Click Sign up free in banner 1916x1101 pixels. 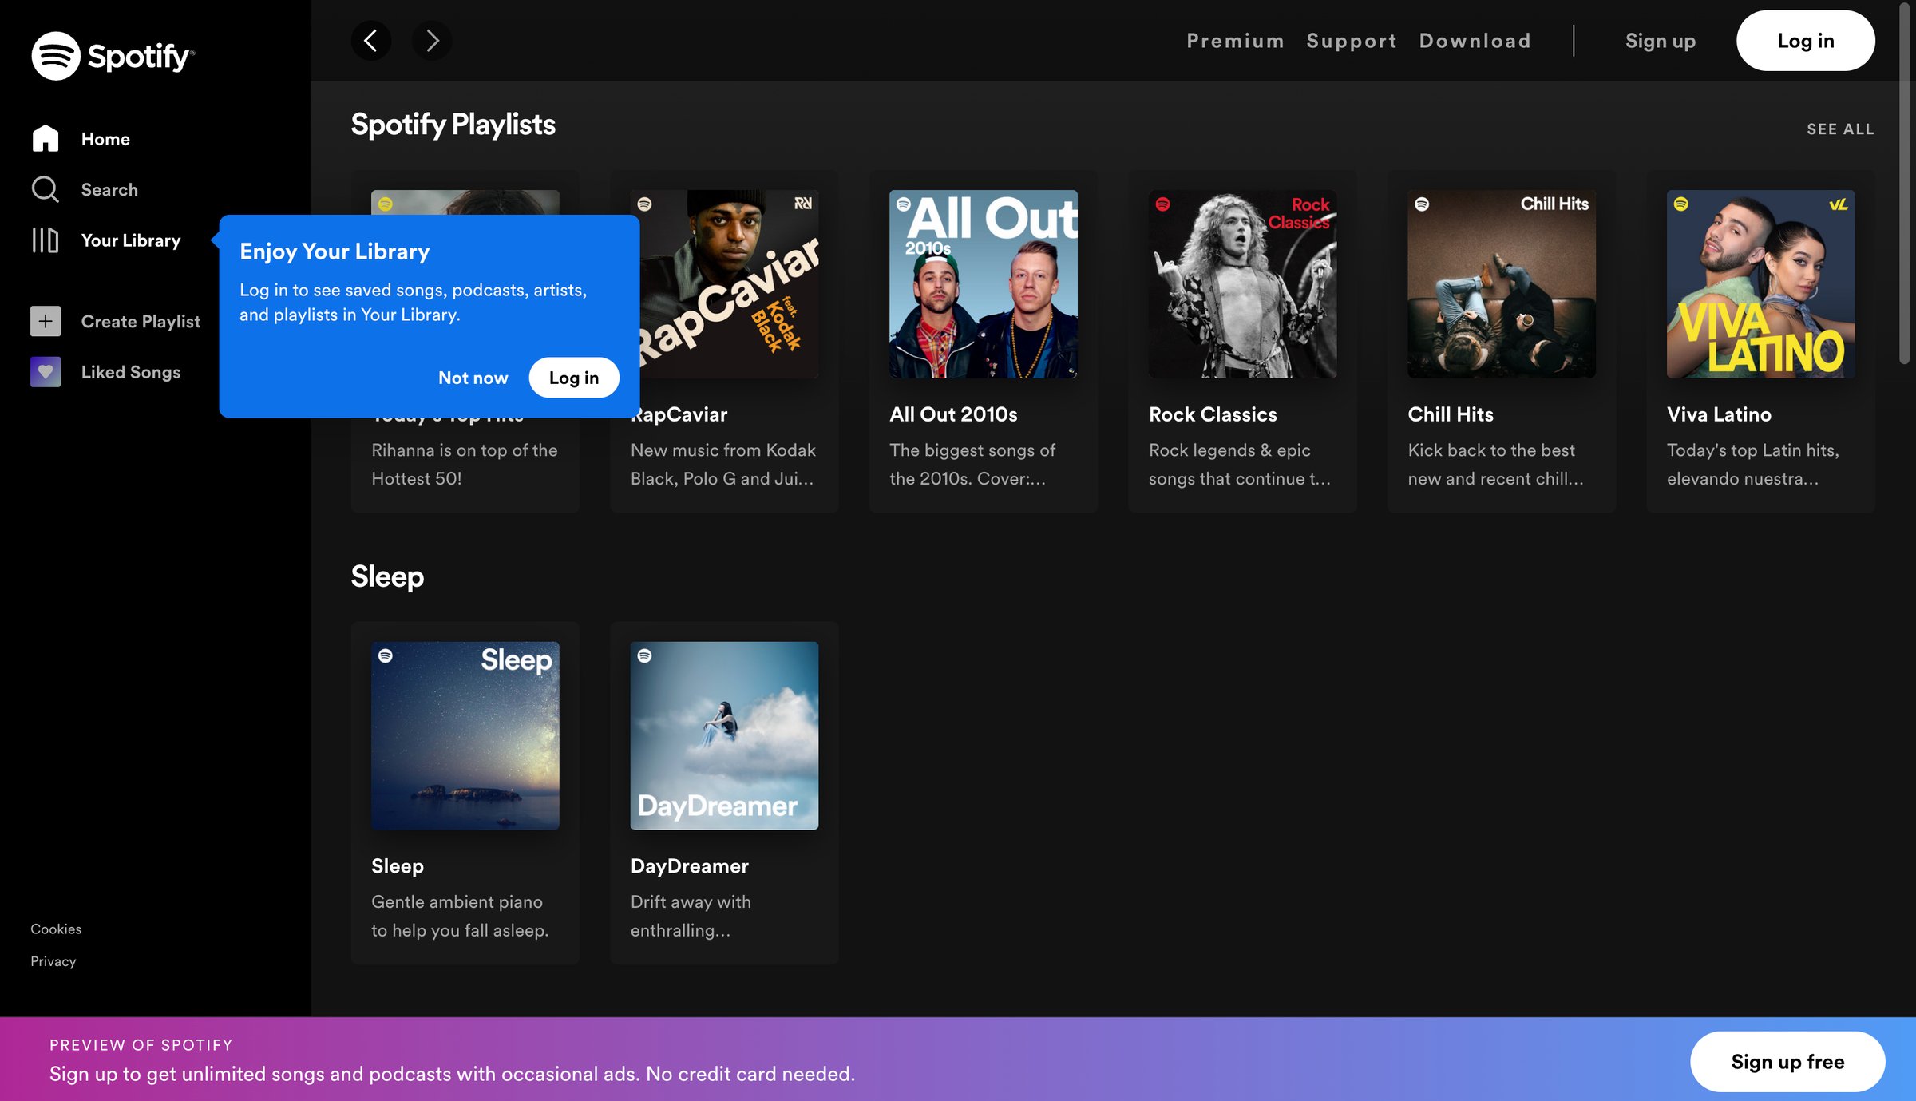(x=1787, y=1061)
